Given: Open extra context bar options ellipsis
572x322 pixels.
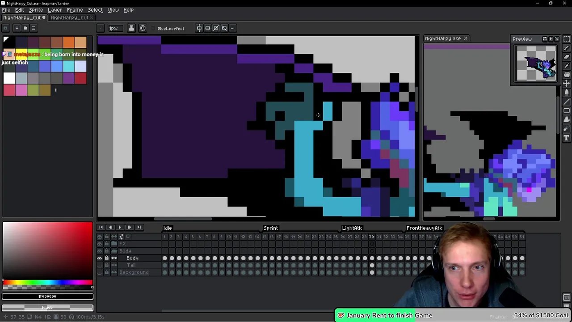Looking at the screenshot, I should pyautogui.click(x=233, y=28).
